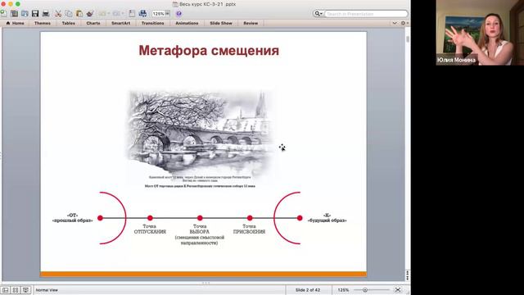Click the Redo toolbar icon
The height and width of the screenshot is (295, 524).
pos(116,13)
